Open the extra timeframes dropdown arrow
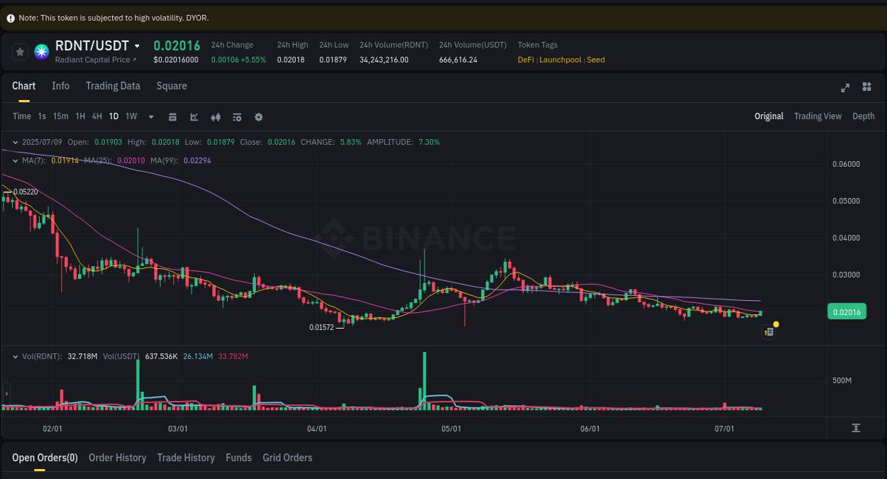 pos(150,116)
